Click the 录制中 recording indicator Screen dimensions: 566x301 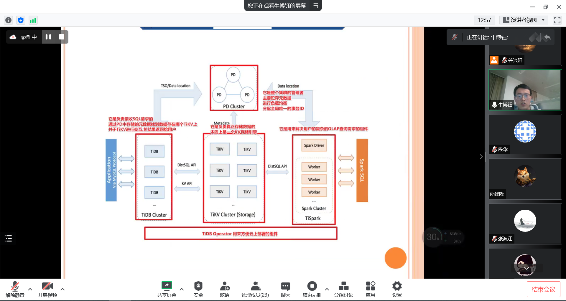pyautogui.click(x=24, y=37)
